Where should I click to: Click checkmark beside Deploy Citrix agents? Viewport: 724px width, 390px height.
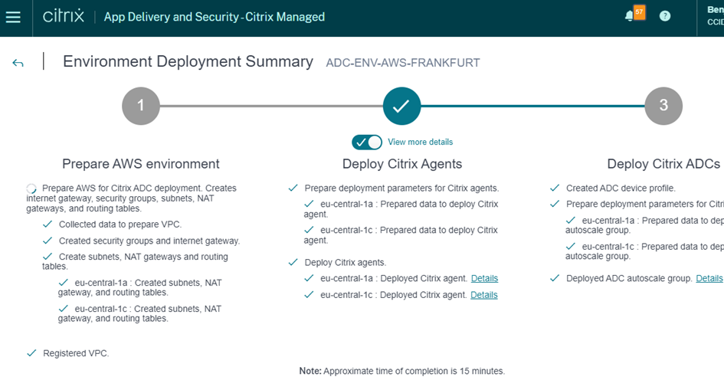pyautogui.click(x=293, y=262)
